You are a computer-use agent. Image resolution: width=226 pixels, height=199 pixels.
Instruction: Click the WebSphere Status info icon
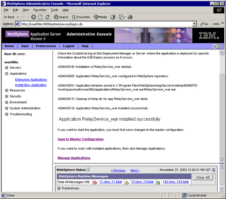coord(88,170)
